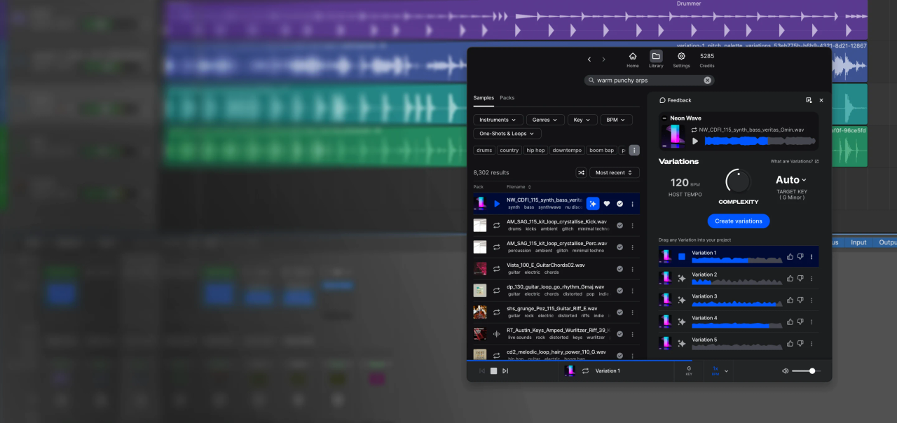Give Variation 3 a thumbs down
This screenshot has width=897, height=423.
pos(800,300)
